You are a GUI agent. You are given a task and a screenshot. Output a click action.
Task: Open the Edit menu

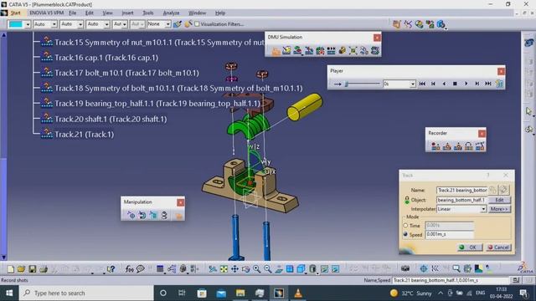90,13
